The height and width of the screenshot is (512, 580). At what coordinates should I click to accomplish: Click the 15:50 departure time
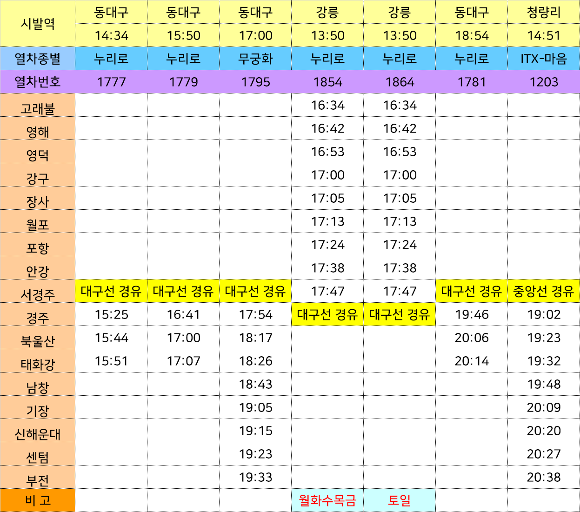(x=183, y=35)
